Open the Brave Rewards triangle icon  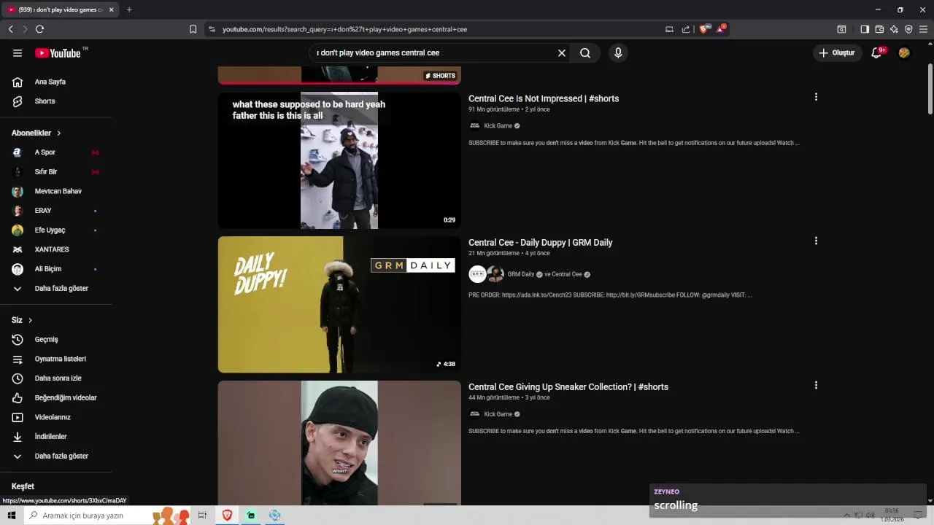[x=721, y=29]
